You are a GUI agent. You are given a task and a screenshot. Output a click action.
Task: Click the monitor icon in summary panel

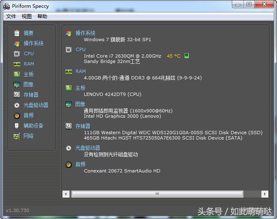(x=69, y=105)
